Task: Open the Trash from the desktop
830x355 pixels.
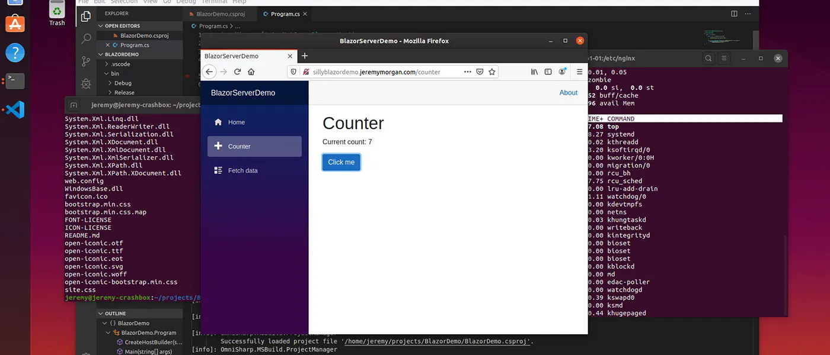Action: [56, 8]
